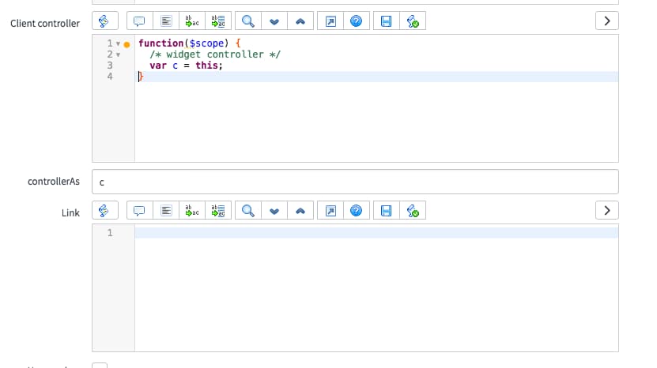Save using Client controller toolbar disk icon
657x368 pixels.
pos(387,22)
